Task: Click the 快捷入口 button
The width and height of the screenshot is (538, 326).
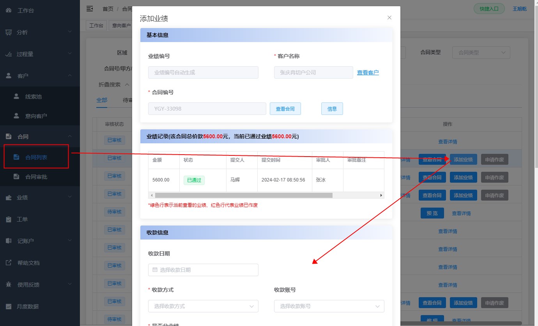Action: (x=489, y=9)
